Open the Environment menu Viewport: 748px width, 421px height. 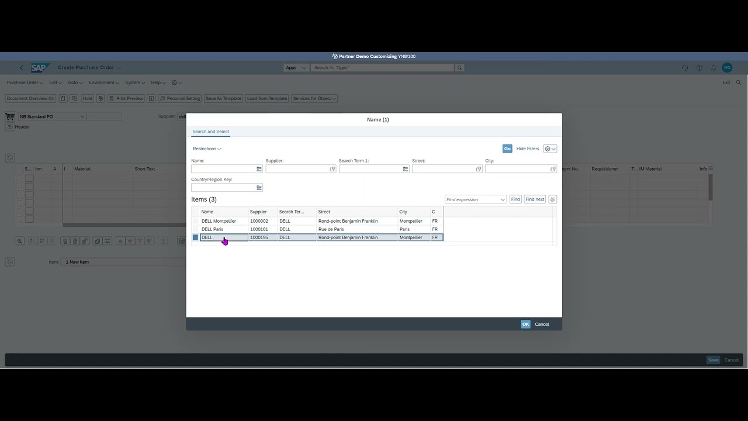pyautogui.click(x=103, y=82)
